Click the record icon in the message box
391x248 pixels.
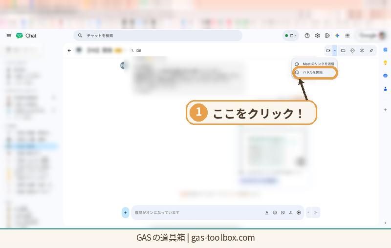coord(299,213)
